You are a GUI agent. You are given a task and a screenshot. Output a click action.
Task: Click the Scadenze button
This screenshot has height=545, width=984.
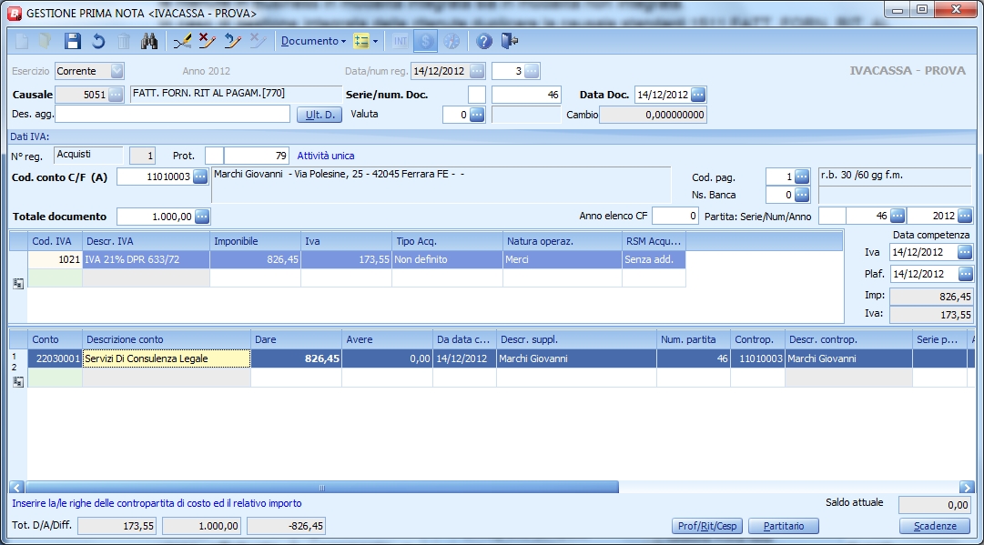coord(935,526)
